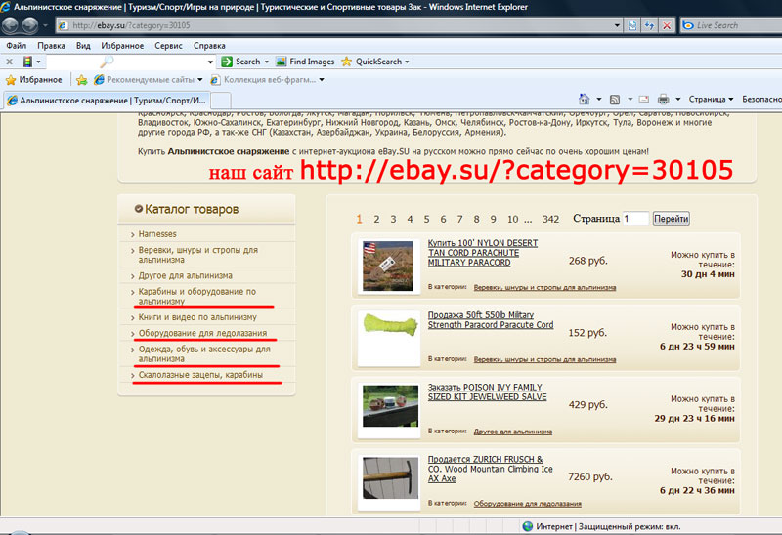
Task: Open the recent pages dropdown beside Forward
Action: 45,25
